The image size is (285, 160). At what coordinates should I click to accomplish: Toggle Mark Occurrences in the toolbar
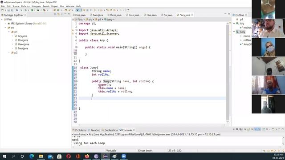(x=77, y=10)
